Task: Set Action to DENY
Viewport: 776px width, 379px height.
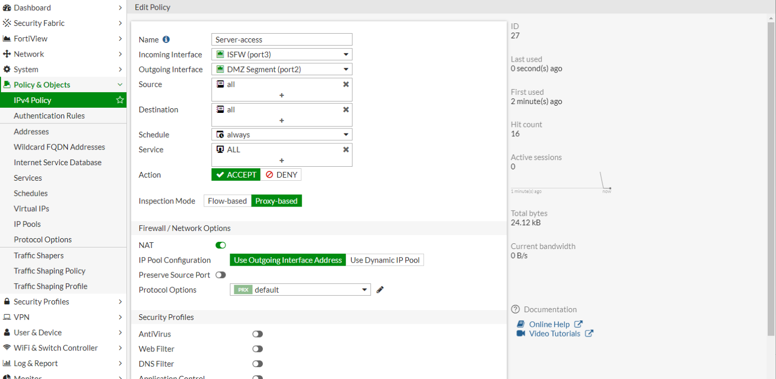Action: [281, 175]
